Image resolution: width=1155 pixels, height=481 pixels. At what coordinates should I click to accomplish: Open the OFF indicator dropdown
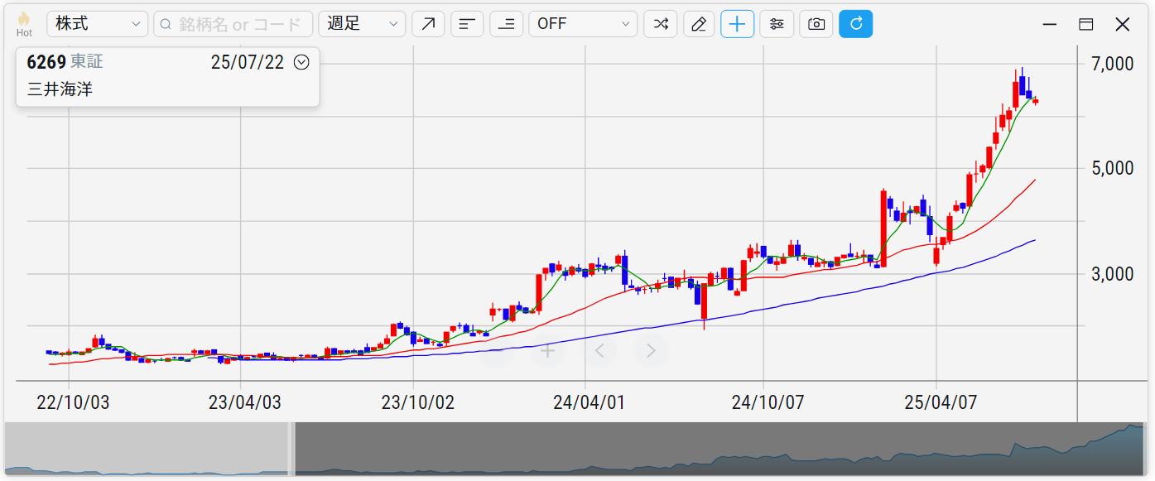[583, 24]
